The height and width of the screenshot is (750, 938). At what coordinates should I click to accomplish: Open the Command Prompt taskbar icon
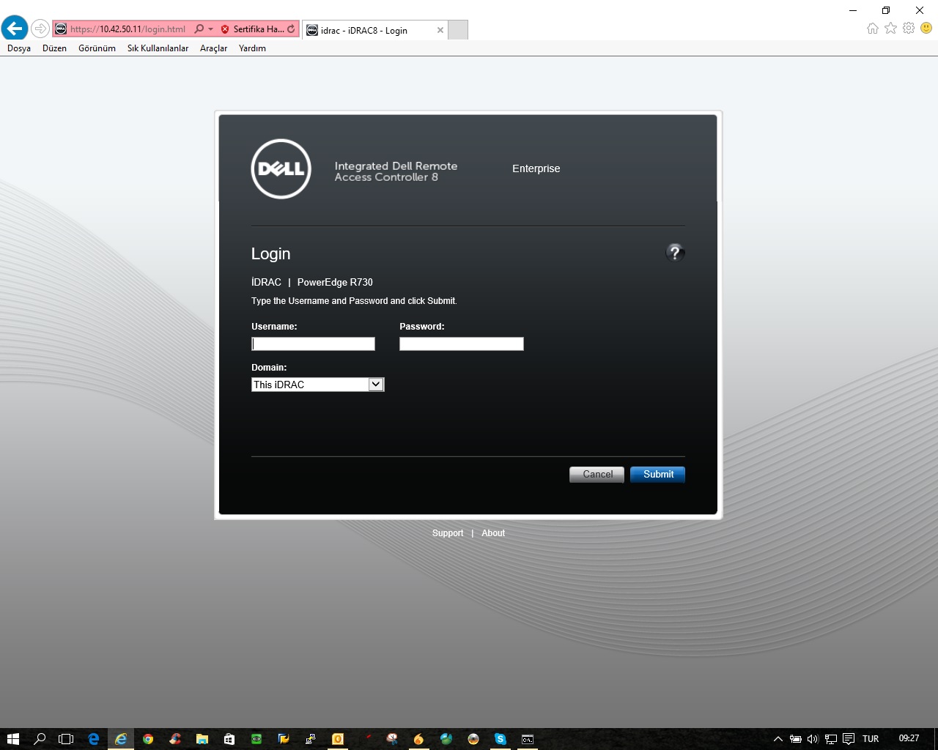click(x=528, y=739)
